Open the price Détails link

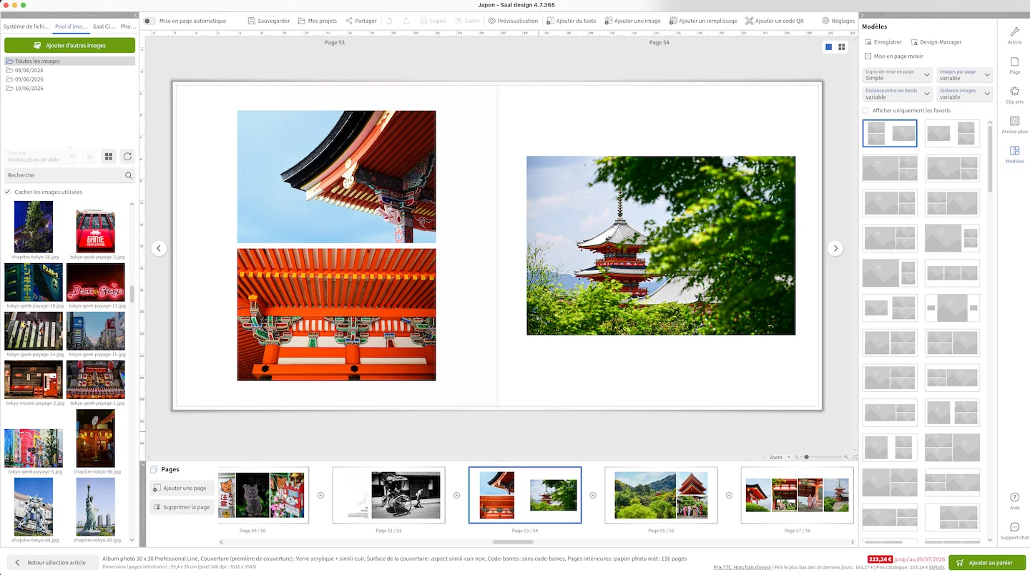[x=937, y=567]
